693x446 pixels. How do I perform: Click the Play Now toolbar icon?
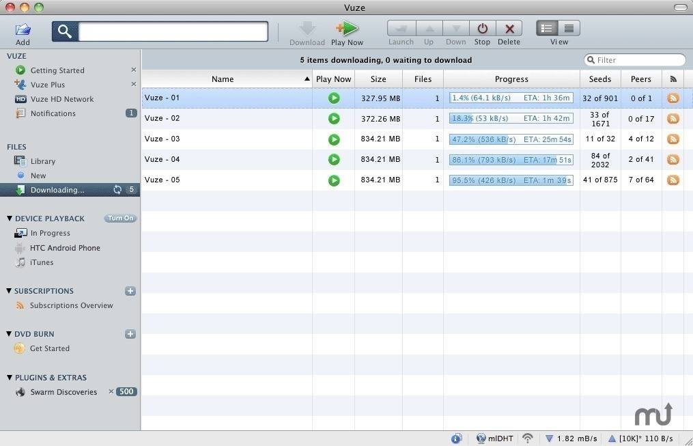(347, 28)
